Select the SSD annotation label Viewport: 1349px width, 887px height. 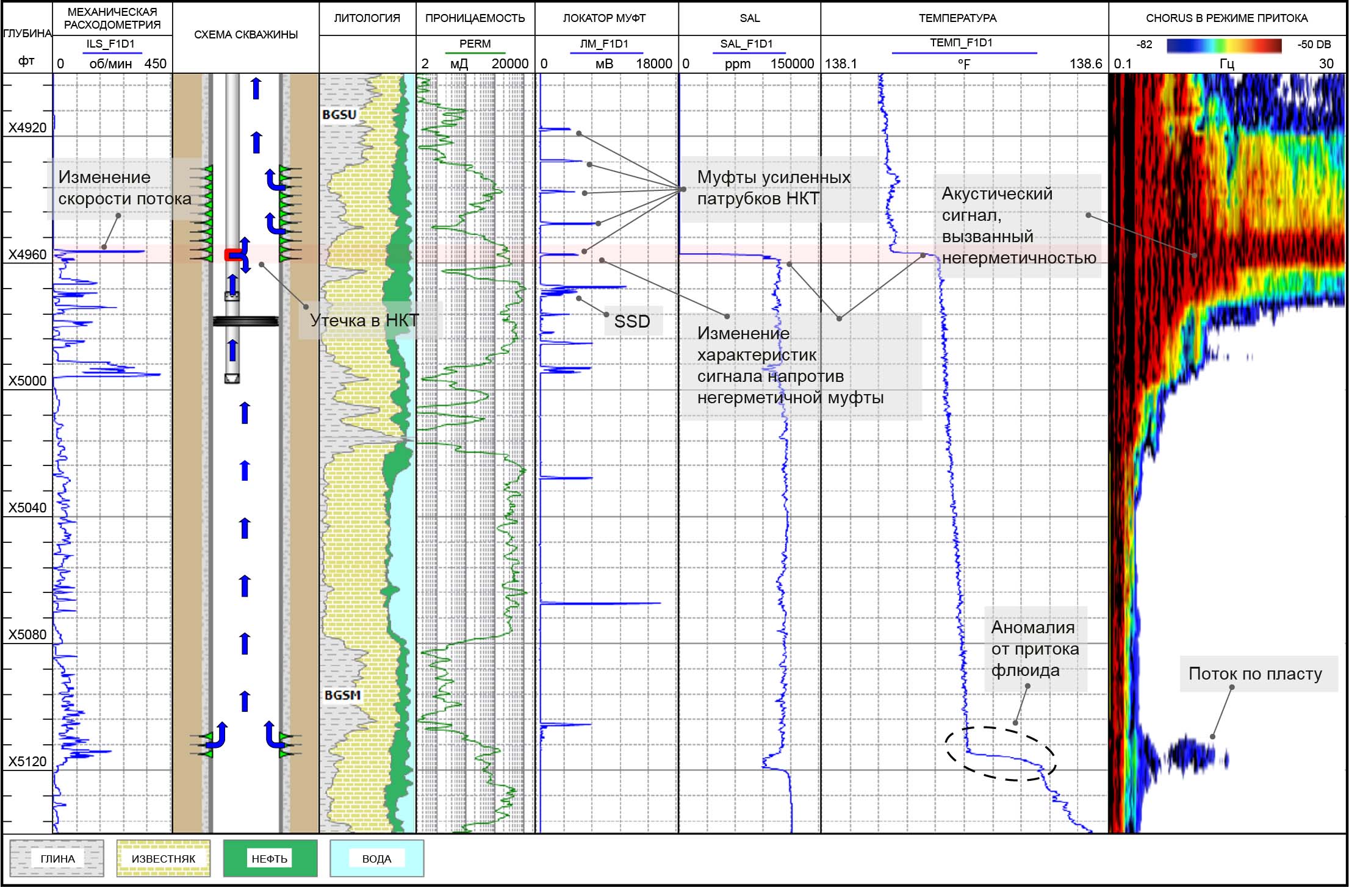(632, 321)
